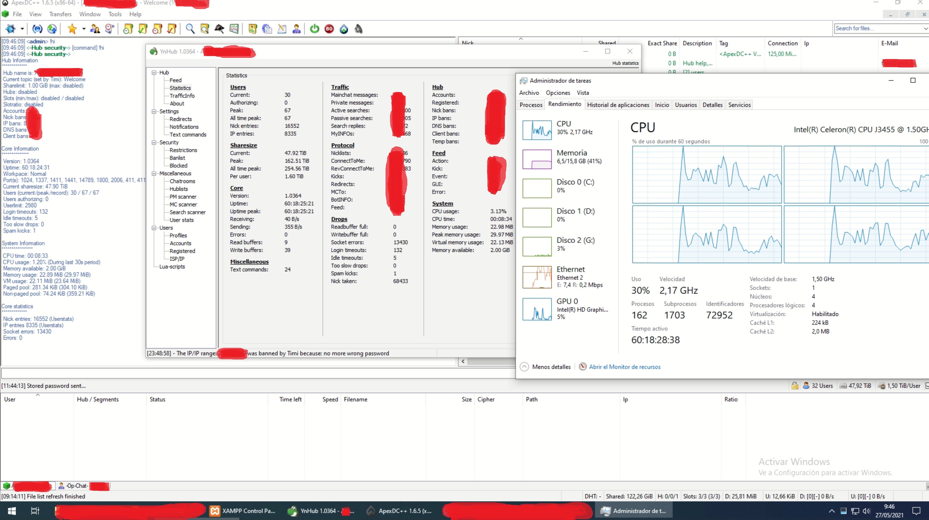Screen dimensions: 929x520
Task: Select the Ethernet performance graph thumbnail
Action: 537,277
